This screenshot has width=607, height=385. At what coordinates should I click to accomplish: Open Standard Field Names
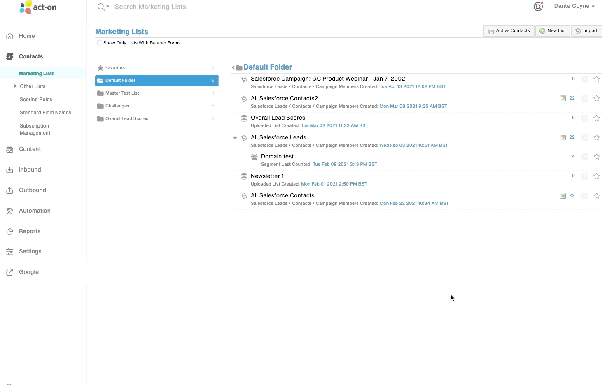pyautogui.click(x=45, y=113)
